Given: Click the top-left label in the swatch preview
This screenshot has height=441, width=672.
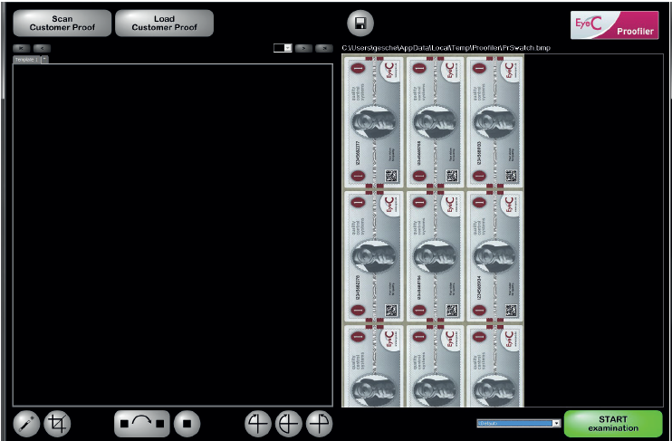Looking at the screenshot, I should [x=372, y=120].
